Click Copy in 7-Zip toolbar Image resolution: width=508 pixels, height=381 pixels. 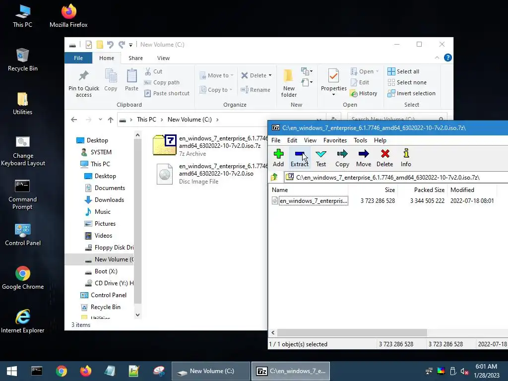click(342, 158)
